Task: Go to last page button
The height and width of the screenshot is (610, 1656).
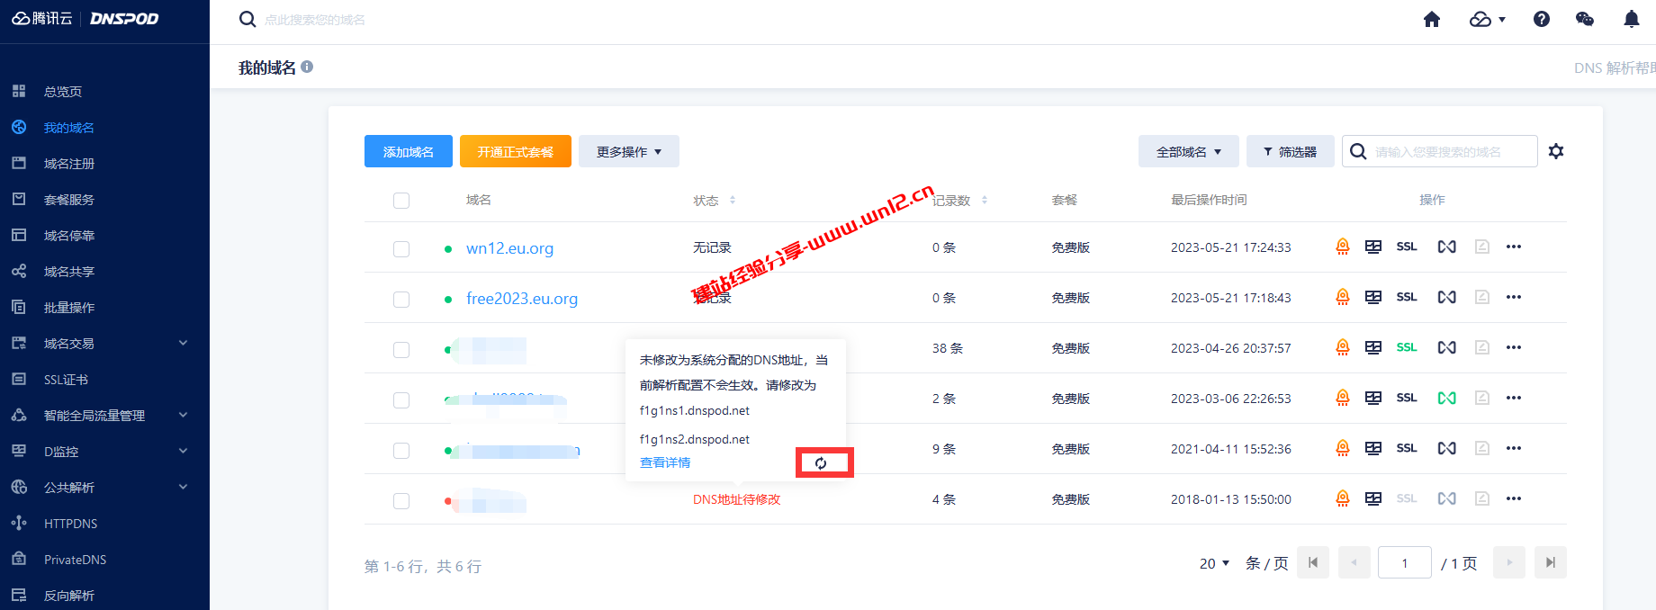Action: click(x=1551, y=562)
